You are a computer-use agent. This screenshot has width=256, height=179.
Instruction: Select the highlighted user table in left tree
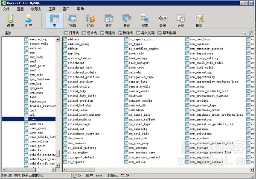tap(38, 119)
